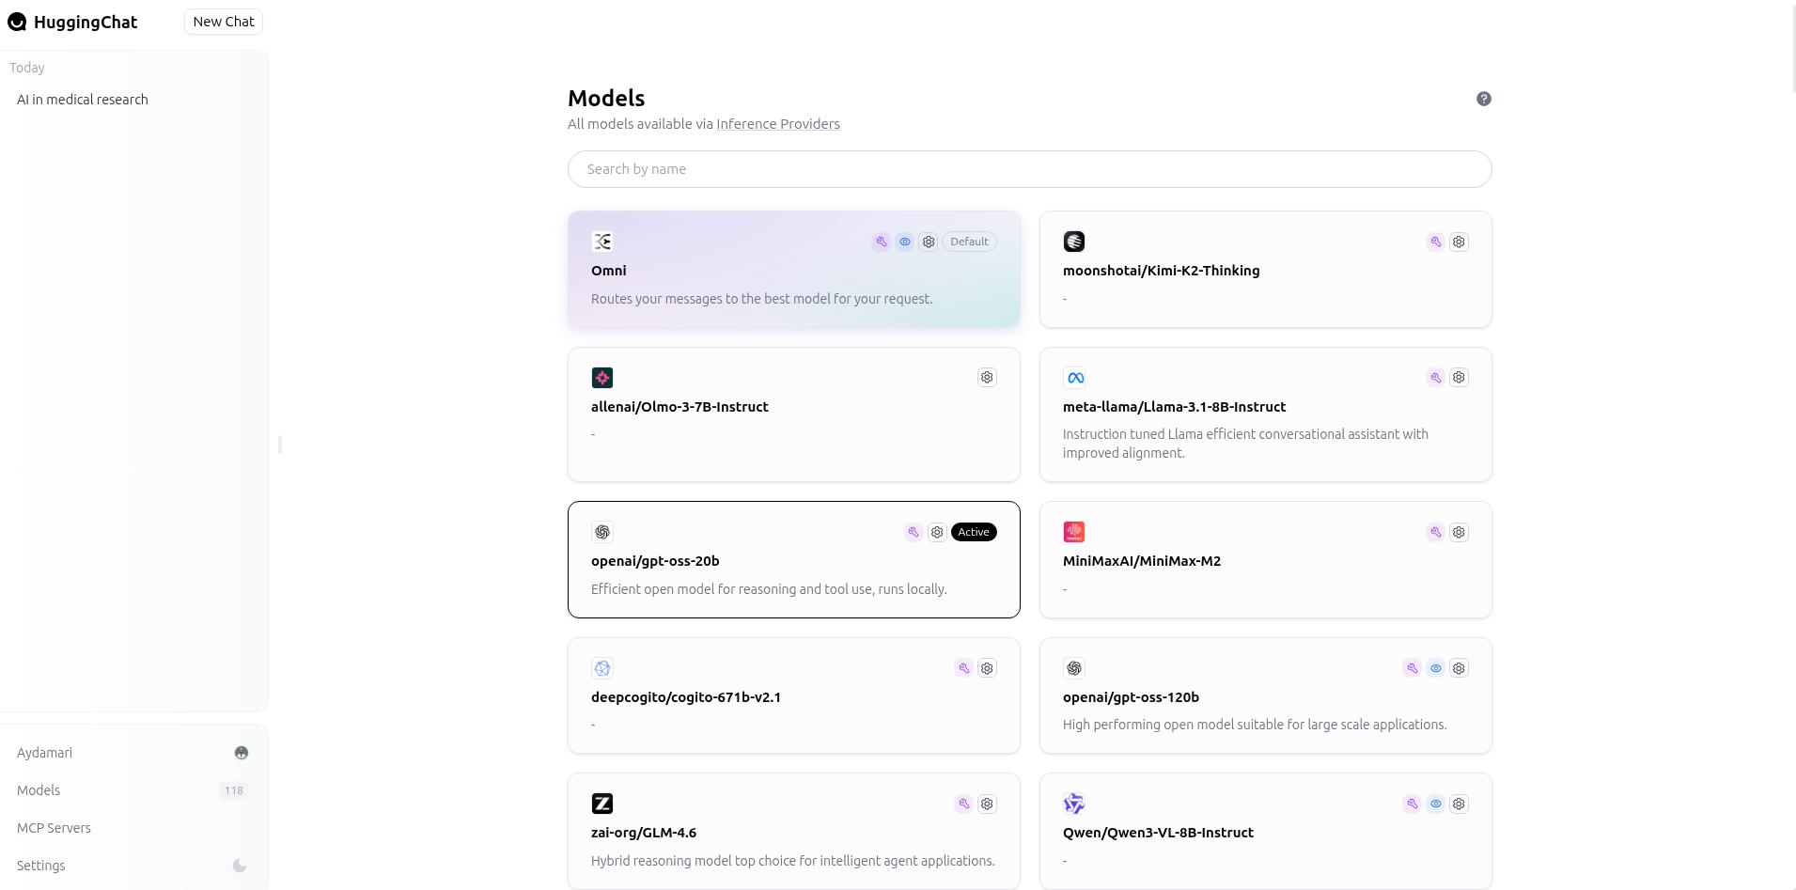Click the tools icon on MiniMax-M2
The image size is (1796, 890).
pos(1435,532)
